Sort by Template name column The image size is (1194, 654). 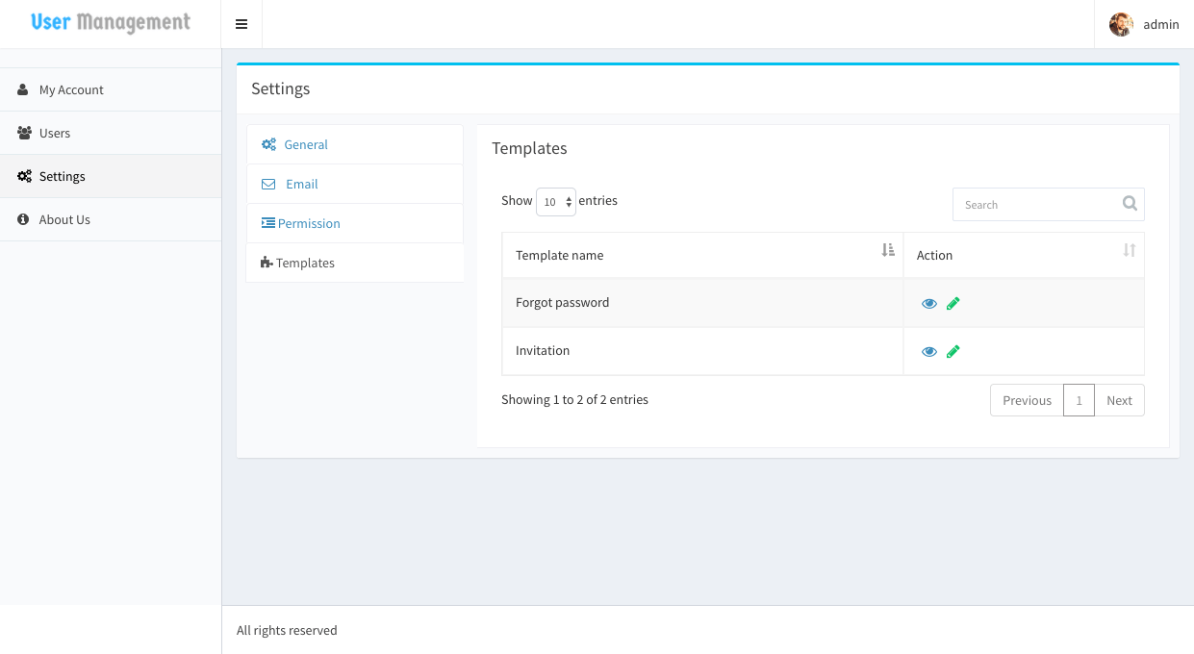(x=888, y=250)
